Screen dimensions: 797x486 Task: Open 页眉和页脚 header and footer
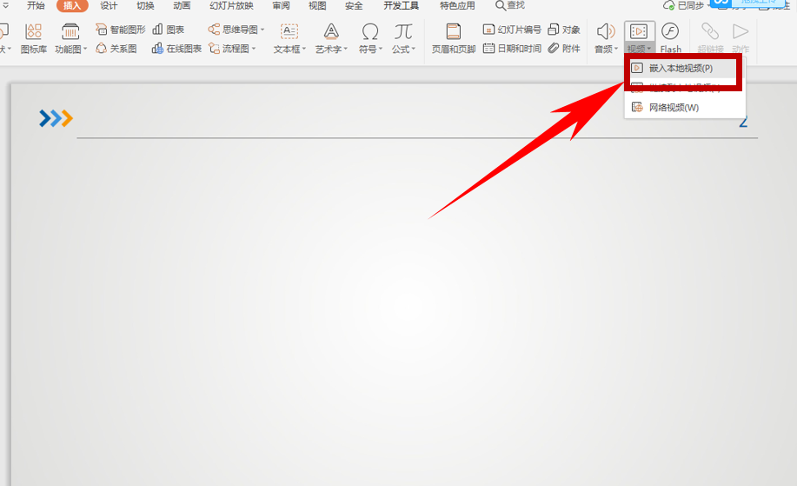click(454, 38)
